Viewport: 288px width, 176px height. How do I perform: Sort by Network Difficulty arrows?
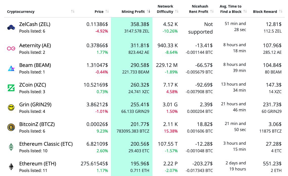(x=177, y=11)
